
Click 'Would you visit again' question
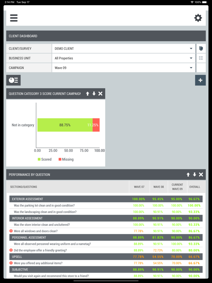click(51, 276)
